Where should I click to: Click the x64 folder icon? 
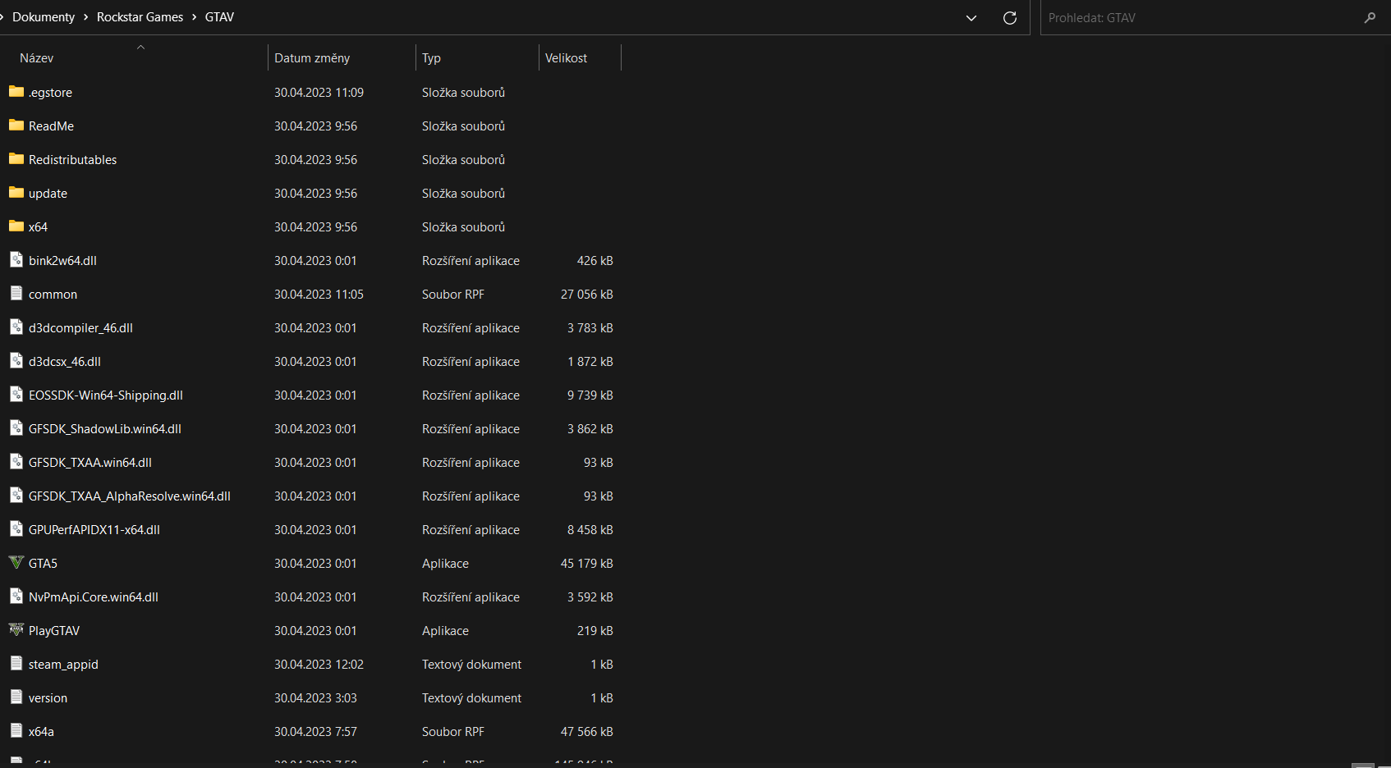click(x=16, y=226)
